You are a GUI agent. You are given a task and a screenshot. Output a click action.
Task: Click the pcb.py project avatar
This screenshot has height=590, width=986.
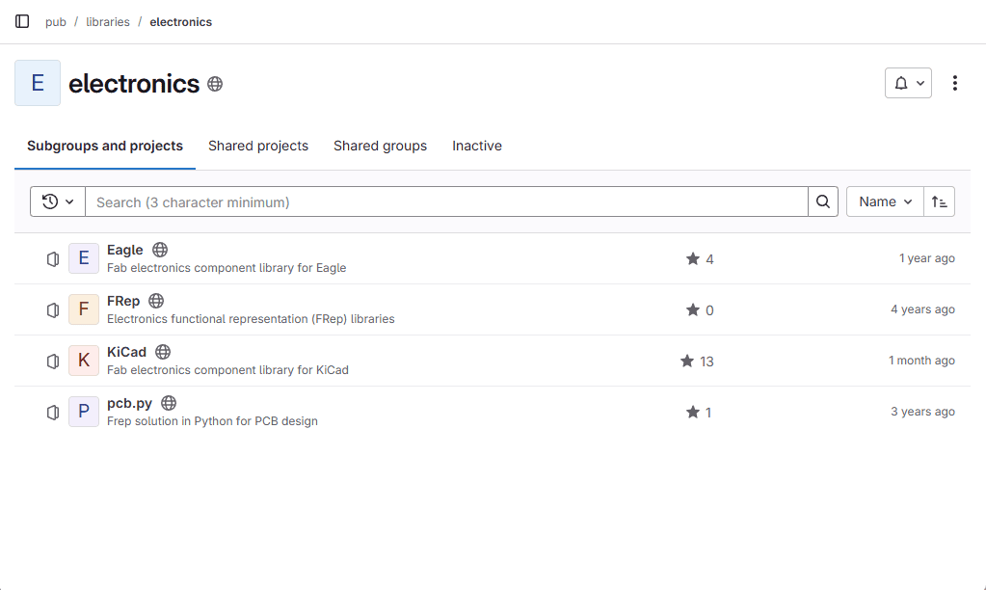[84, 412]
